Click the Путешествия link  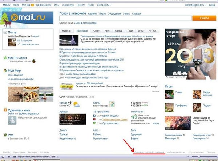(101, 139)
